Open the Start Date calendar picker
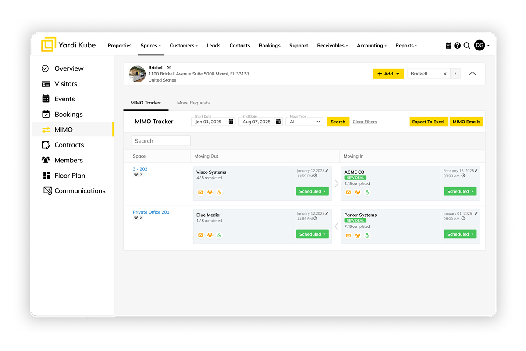 coord(231,122)
